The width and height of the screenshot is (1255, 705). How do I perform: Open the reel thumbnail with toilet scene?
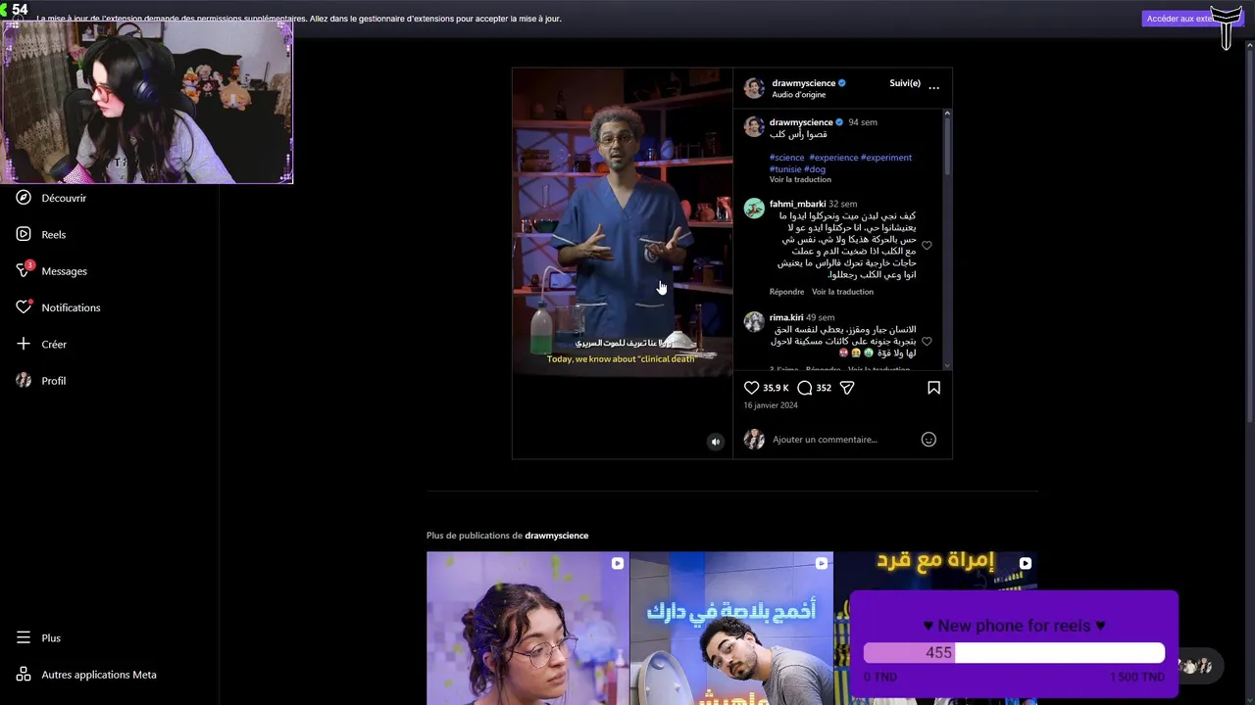tap(731, 628)
